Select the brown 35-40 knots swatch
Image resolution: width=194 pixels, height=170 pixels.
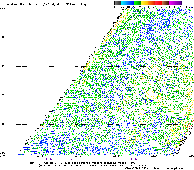coord(165,3)
